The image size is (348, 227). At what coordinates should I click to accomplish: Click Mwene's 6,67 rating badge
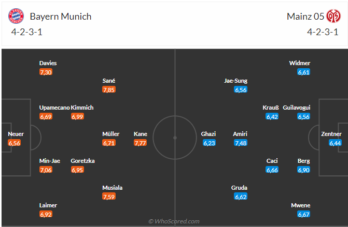(x=303, y=214)
